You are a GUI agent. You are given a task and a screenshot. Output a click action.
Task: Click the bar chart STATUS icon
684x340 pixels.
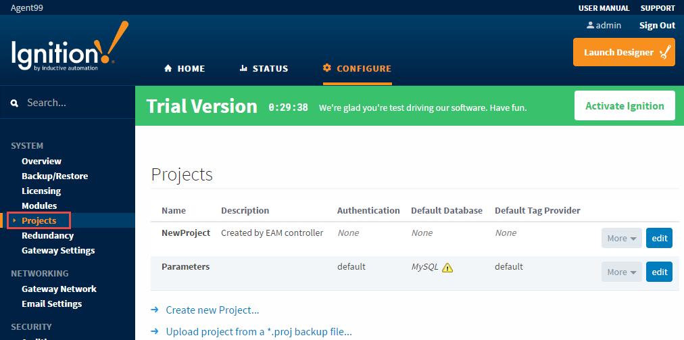(x=244, y=68)
